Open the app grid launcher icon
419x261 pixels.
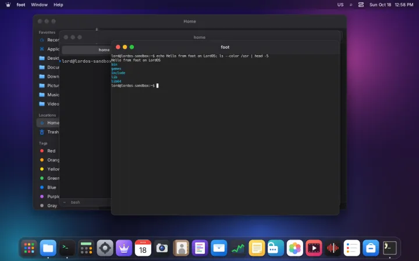[x=29, y=248]
